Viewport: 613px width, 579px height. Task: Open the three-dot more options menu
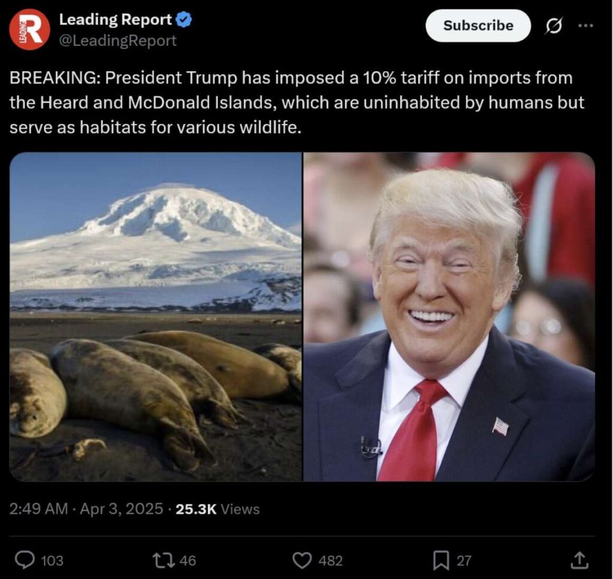[x=585, y=26]
